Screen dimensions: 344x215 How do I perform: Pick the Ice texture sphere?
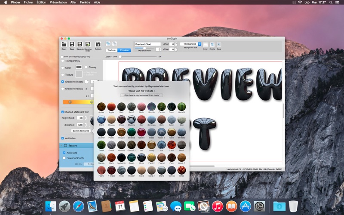[162, 145]
